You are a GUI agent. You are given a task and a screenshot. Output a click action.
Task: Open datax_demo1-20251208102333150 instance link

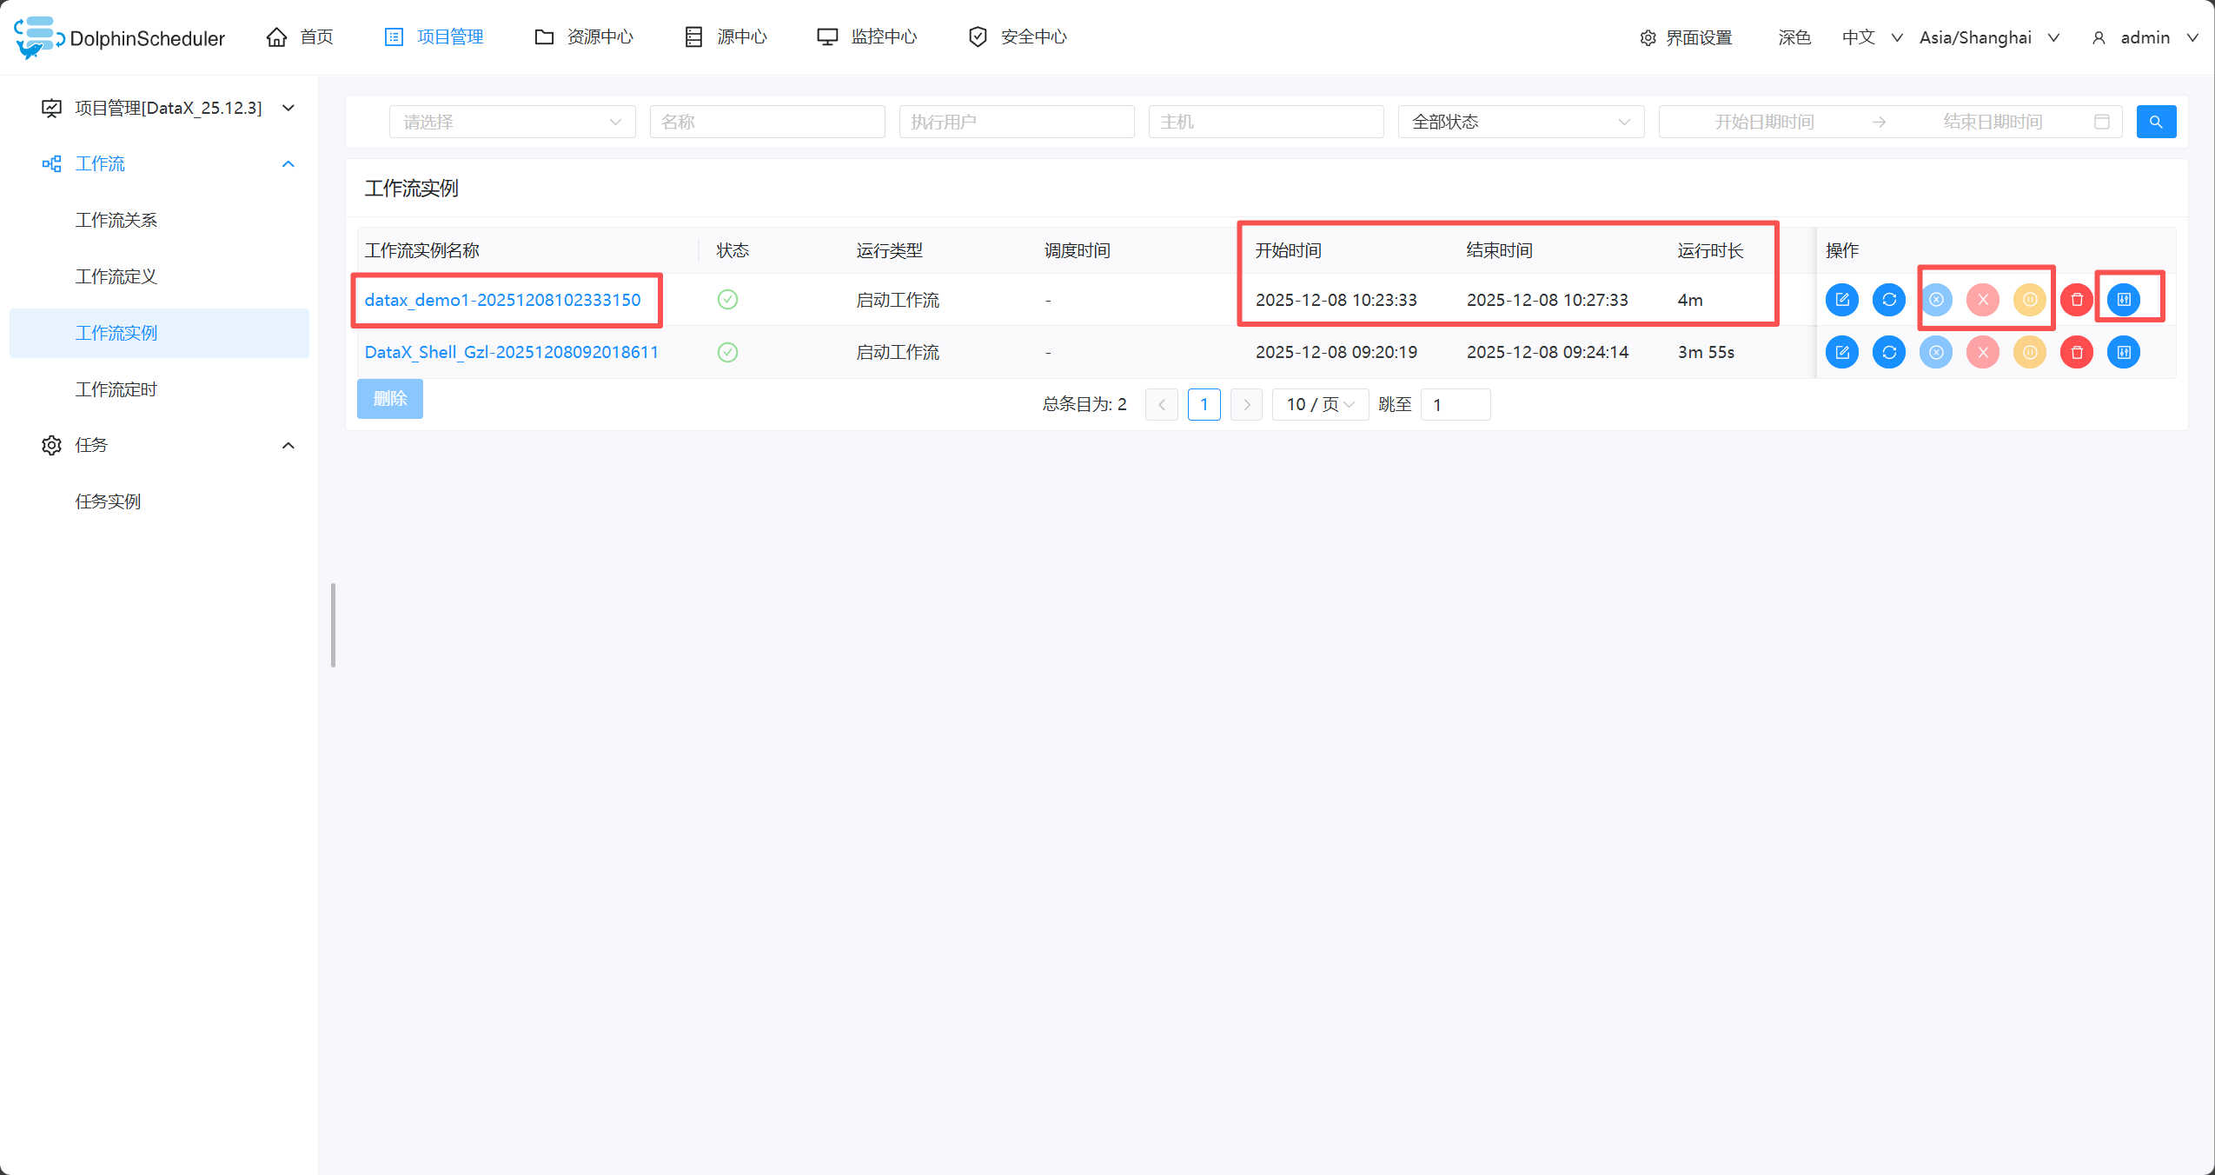pos(502,300)
